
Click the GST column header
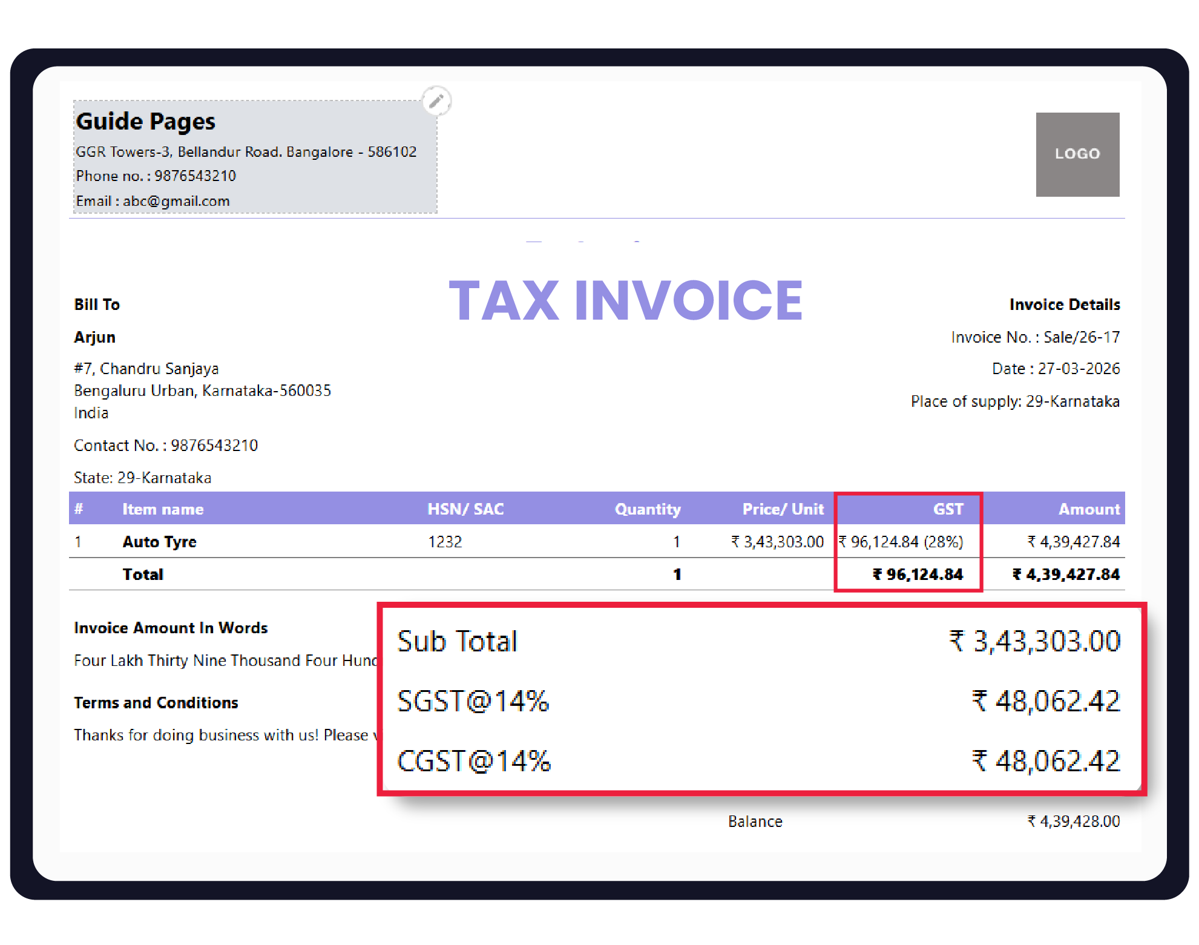[x=947, y=509]
